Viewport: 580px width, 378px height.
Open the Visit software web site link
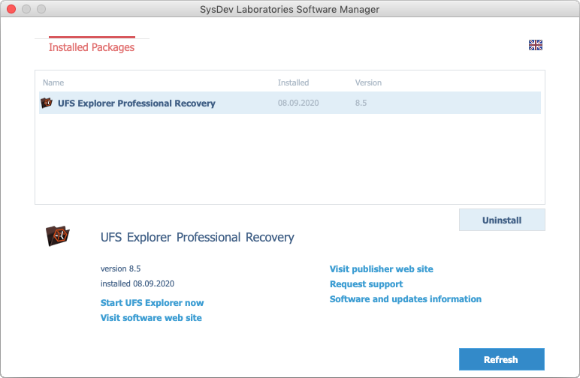[151, 318]
